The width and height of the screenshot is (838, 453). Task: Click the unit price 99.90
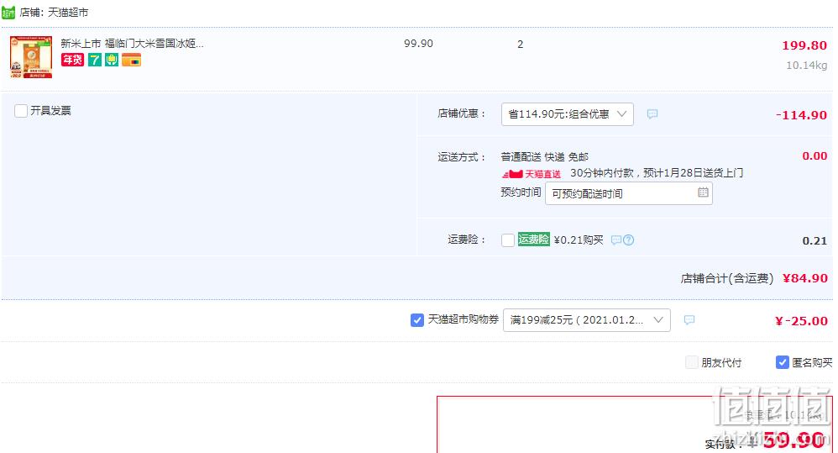coord(418,44)
